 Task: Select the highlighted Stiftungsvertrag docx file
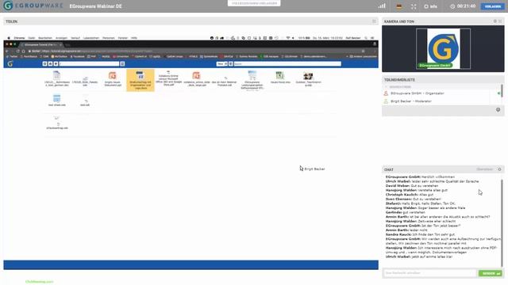[x=140, y=80]
